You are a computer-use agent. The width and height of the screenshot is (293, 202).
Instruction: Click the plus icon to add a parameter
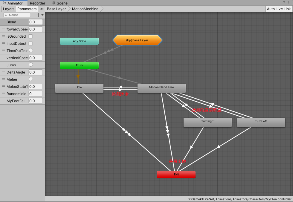click(x=38, y=15)
